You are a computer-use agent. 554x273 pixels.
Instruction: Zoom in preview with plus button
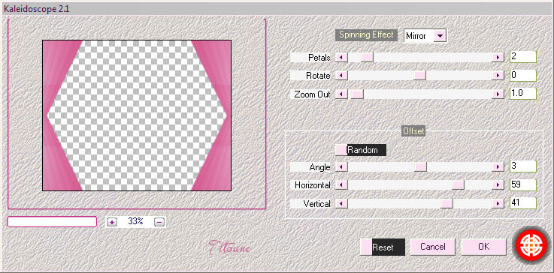click(x=112, y=222)
